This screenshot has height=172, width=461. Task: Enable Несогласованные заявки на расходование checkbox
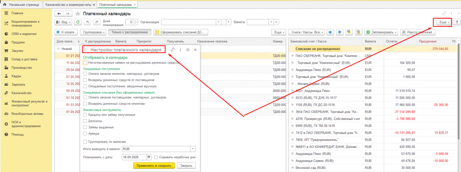[85, 63]
